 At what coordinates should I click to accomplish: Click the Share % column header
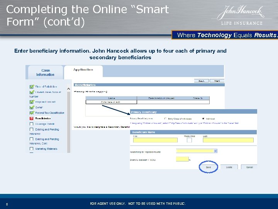198,98
